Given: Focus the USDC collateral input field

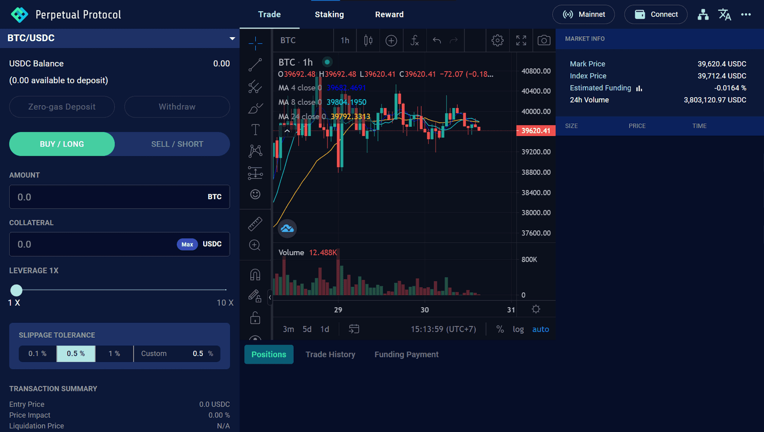Looking at the screenshot, I should pyautogui.click(x=120, y=245).
